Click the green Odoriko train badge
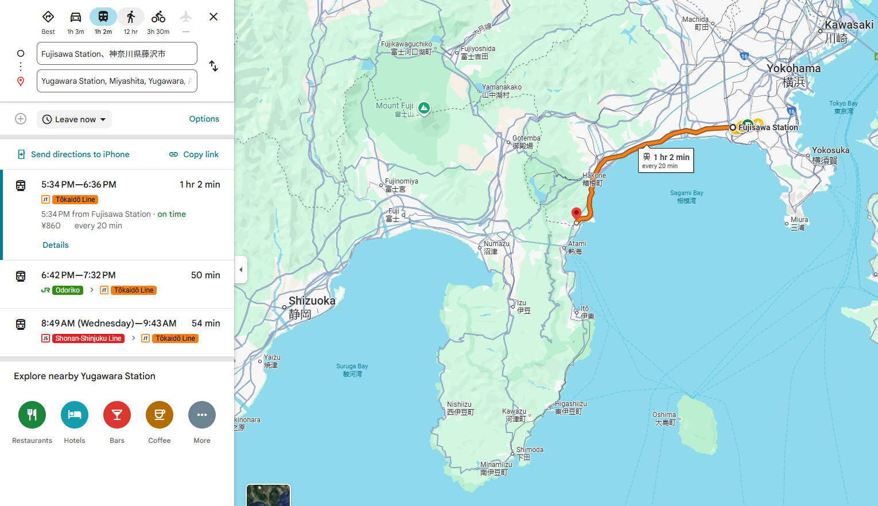Viewport: 878px width, 506px height. point(68,290)
